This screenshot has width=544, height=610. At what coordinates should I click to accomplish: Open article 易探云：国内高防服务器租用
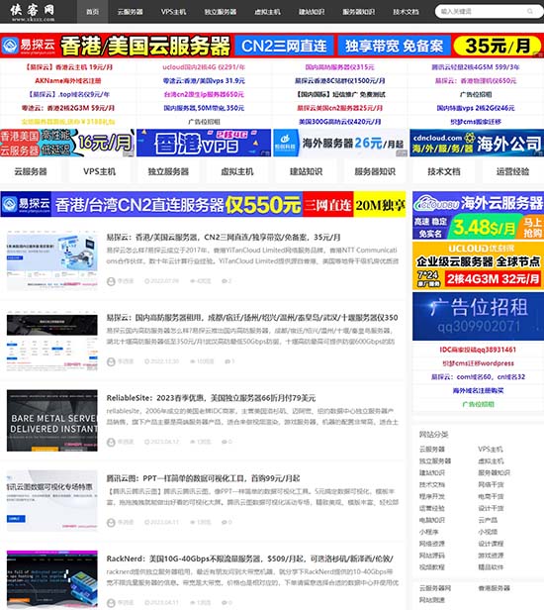(252, 318)
